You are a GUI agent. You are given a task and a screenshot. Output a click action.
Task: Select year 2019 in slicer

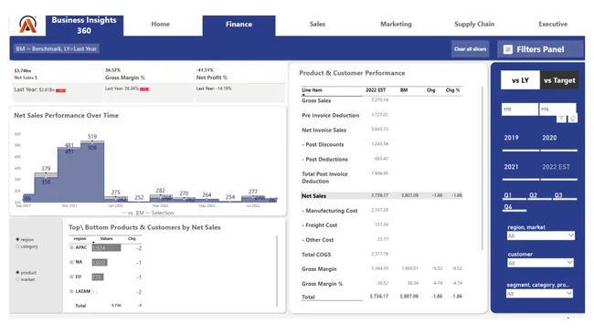[520, 140]
